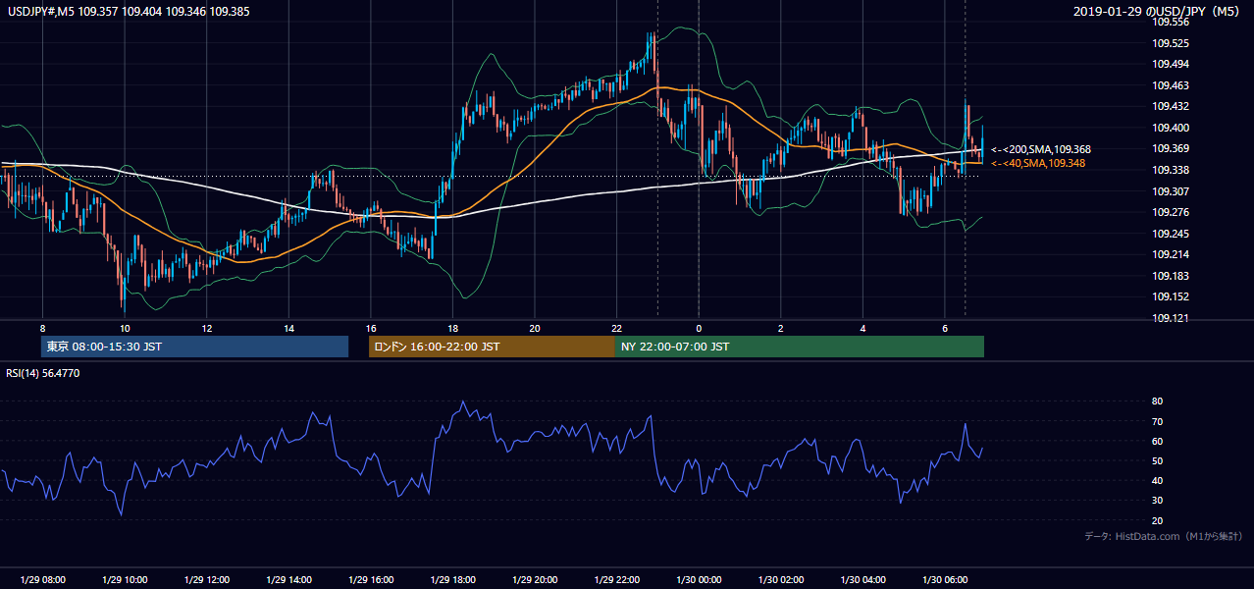Click the 1/30 02:00 date axis label
This screenshot has height=589, width=1254.
coord(780,579)
